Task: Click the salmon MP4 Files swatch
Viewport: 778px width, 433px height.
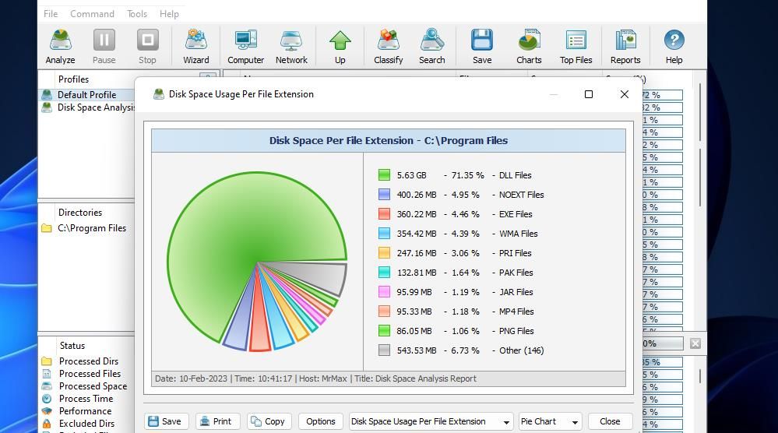Action: pos(384,312)
